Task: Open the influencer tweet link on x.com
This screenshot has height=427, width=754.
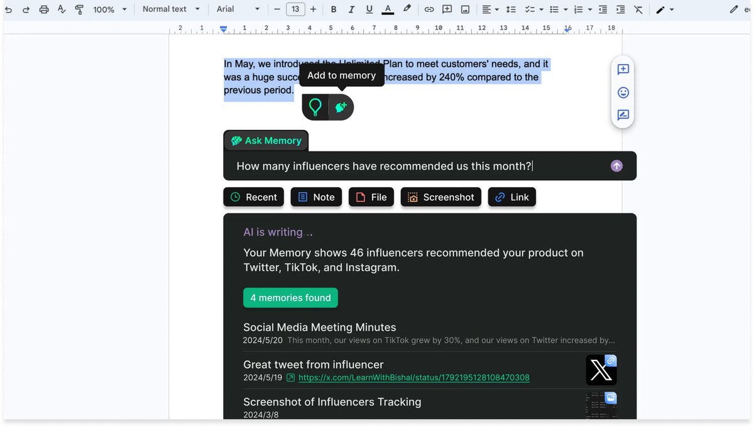Action: [414, 377]
